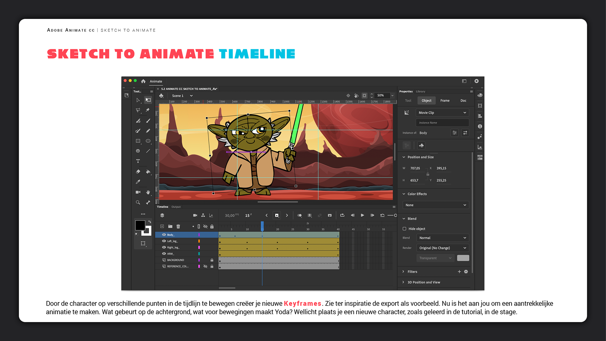
Task: Click the new folder icon in the timeline
Action: [170, 226]
